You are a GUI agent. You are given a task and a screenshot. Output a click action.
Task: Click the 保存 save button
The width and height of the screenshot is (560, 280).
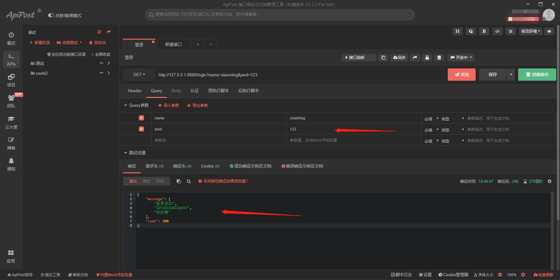click(x=493, y=74)
